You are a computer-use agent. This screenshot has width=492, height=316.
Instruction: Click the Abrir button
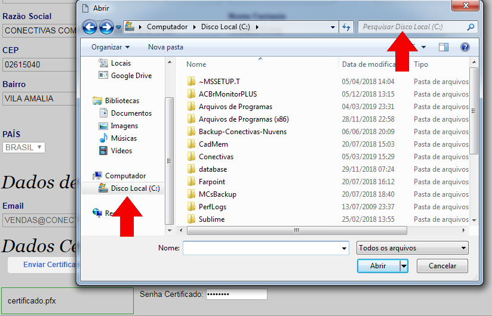(x=378, y=266)
